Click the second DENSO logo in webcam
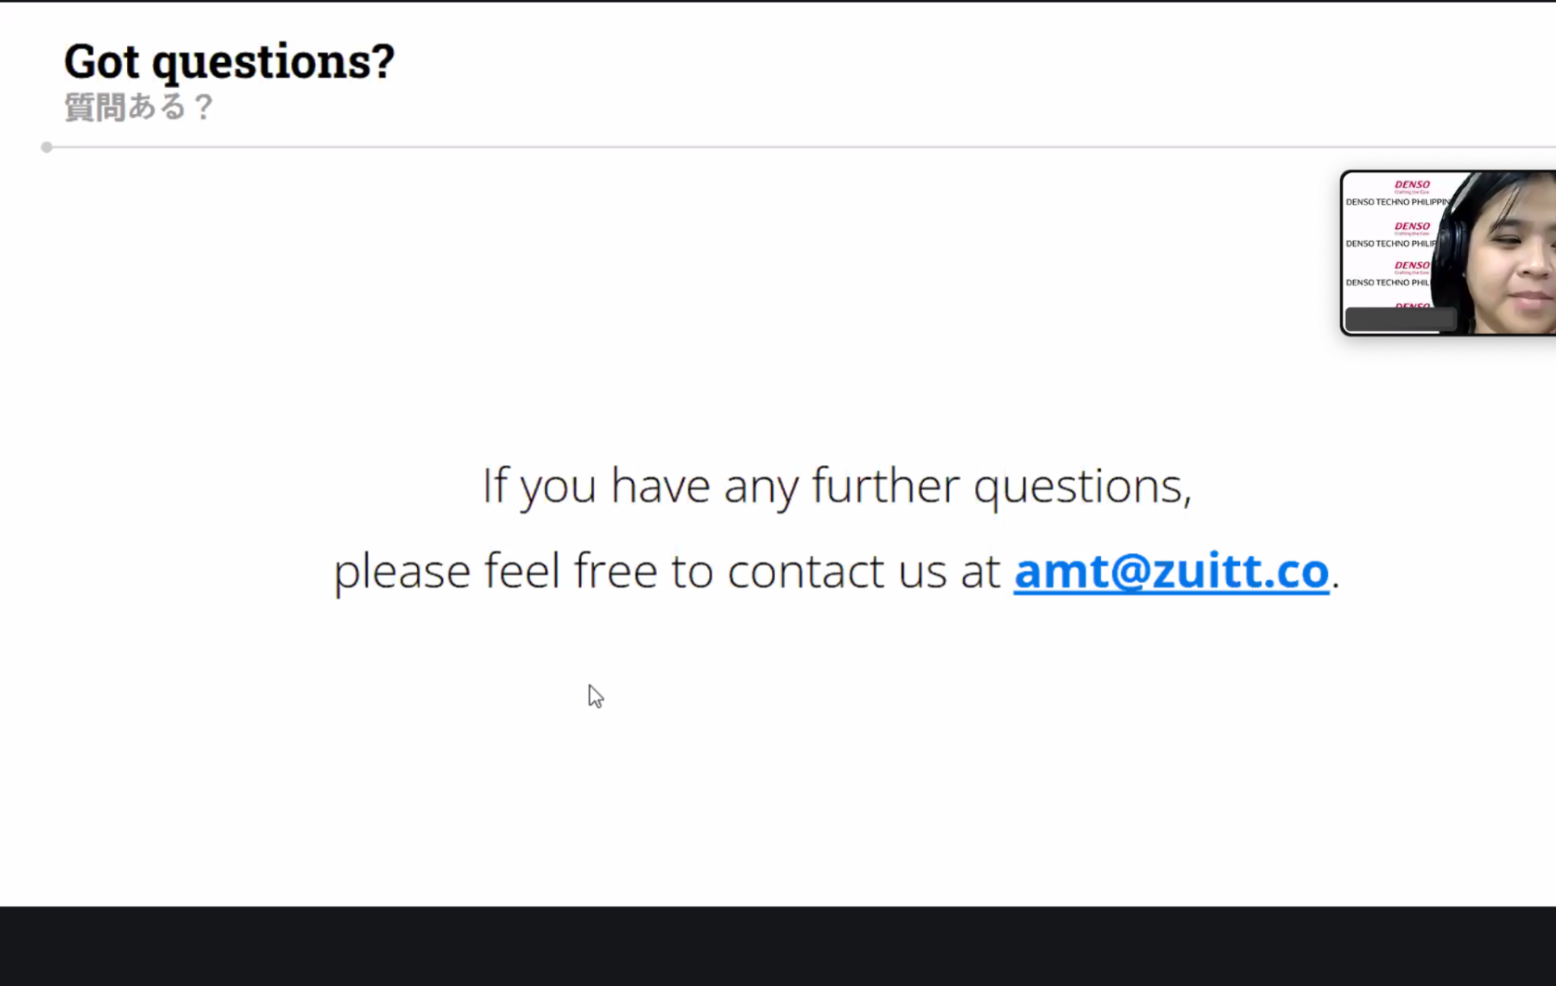The width and height of the screenshot is (1556, 986). pos(1411,227)
